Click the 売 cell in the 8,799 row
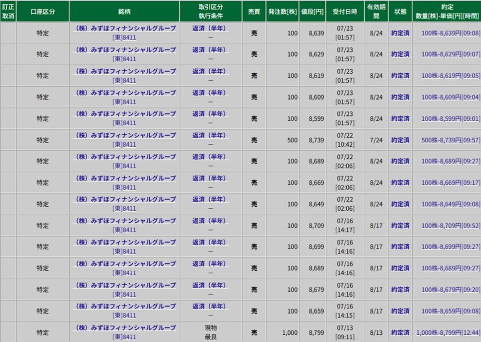Image resolution: width=481 pixels, height=342 pixels. pyautogui.click(x=254, y=332)
